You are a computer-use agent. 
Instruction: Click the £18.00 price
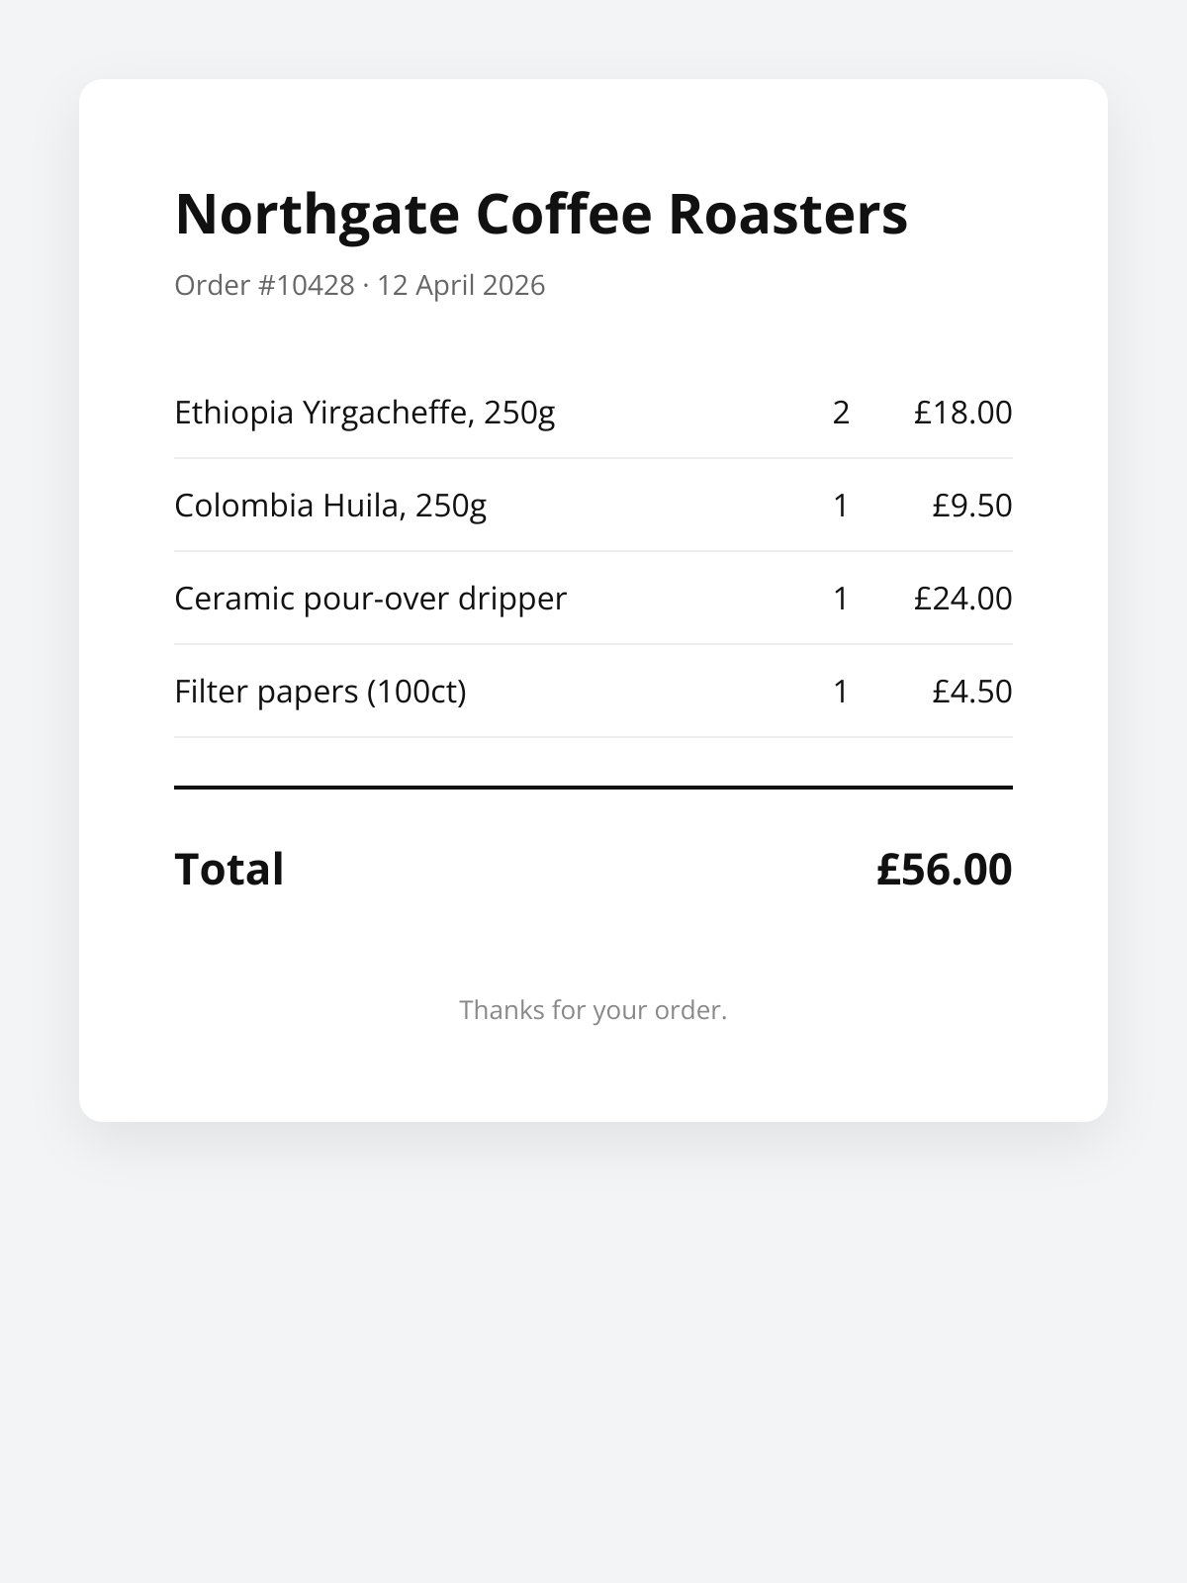[962, 413]
